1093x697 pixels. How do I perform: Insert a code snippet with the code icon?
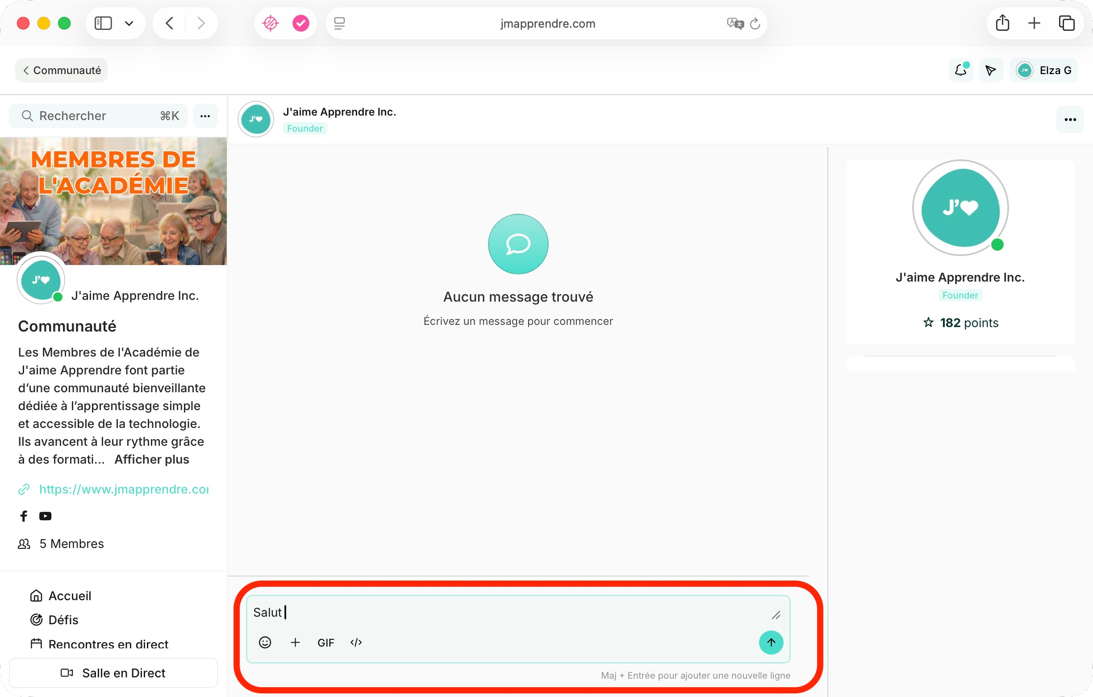pyautogui.click(x=356, y=642)
